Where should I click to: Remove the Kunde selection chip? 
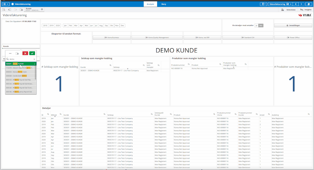(x=42, y=9)
